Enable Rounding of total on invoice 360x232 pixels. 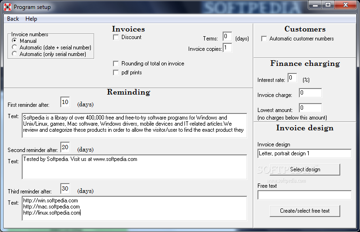coord(116,64)
